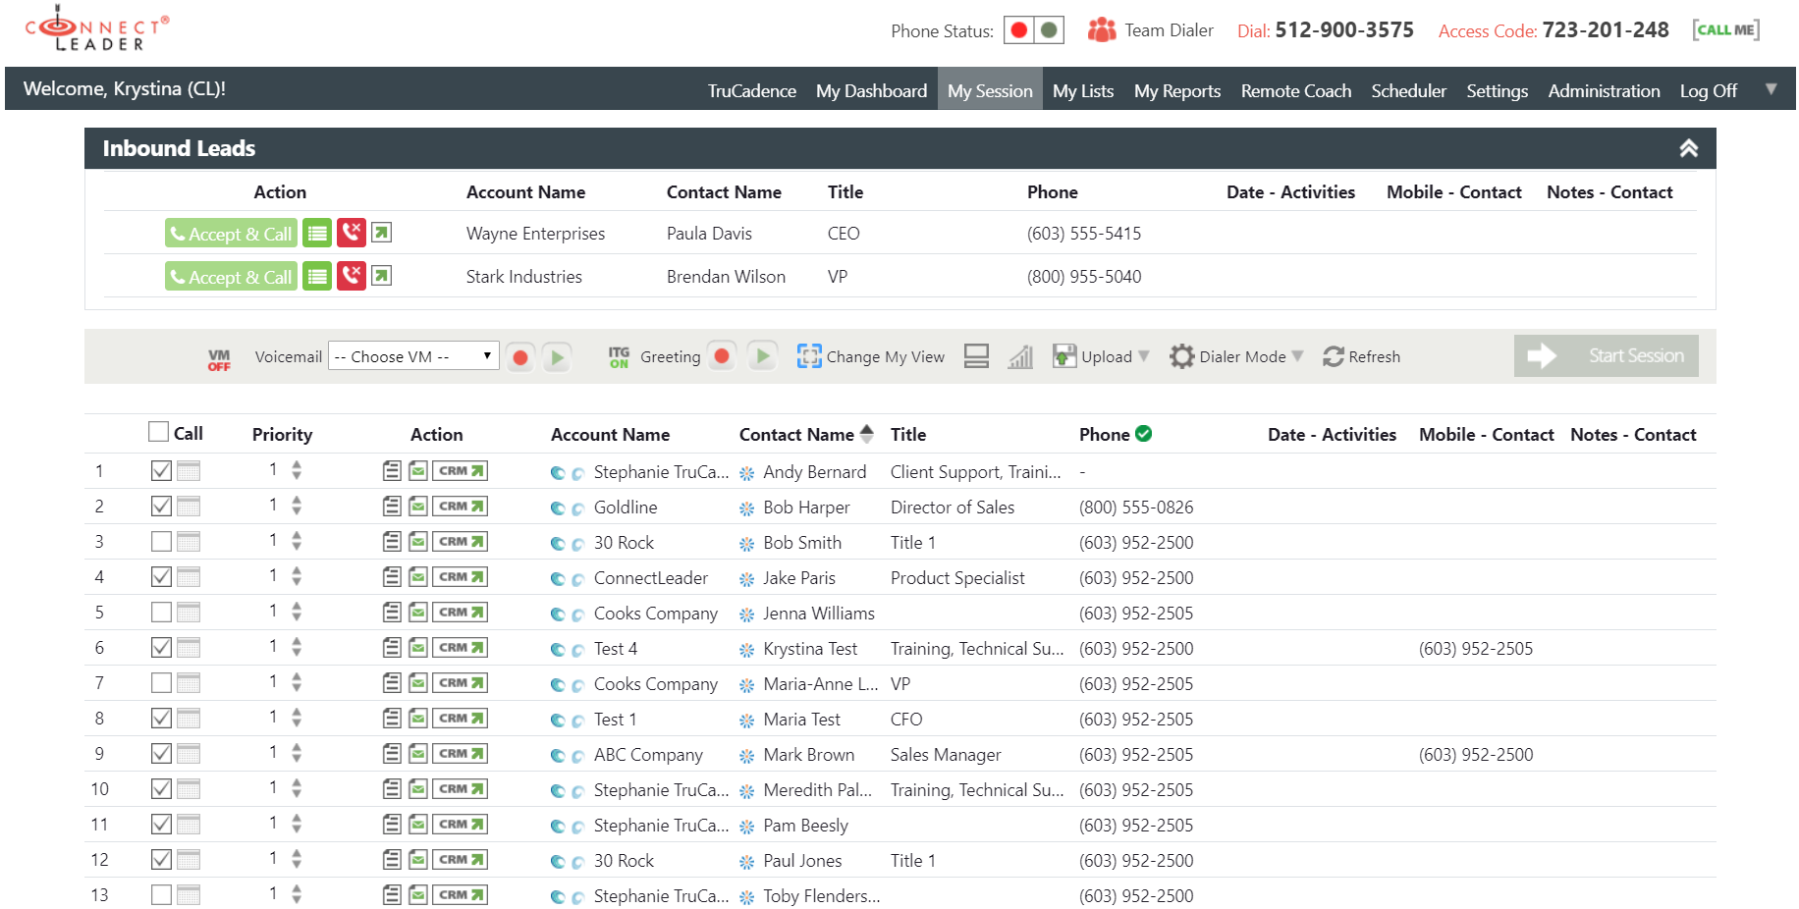Open calendar icon for Mark Brown row
The image size is (1799, 909).
click(189, 754)
